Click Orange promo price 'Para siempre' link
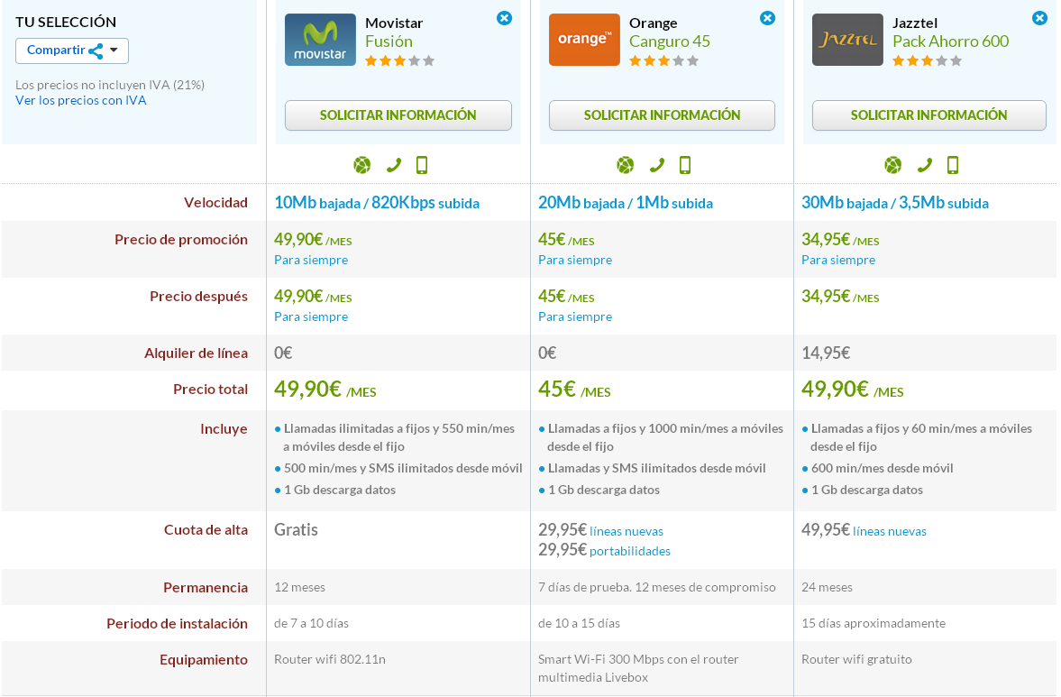The width and height of the screenshot is (1061, 697). 574,260
